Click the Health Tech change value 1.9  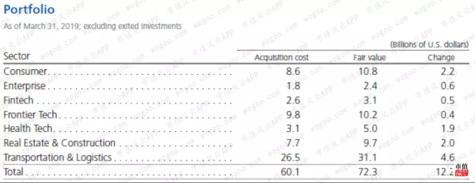(447, 129)
